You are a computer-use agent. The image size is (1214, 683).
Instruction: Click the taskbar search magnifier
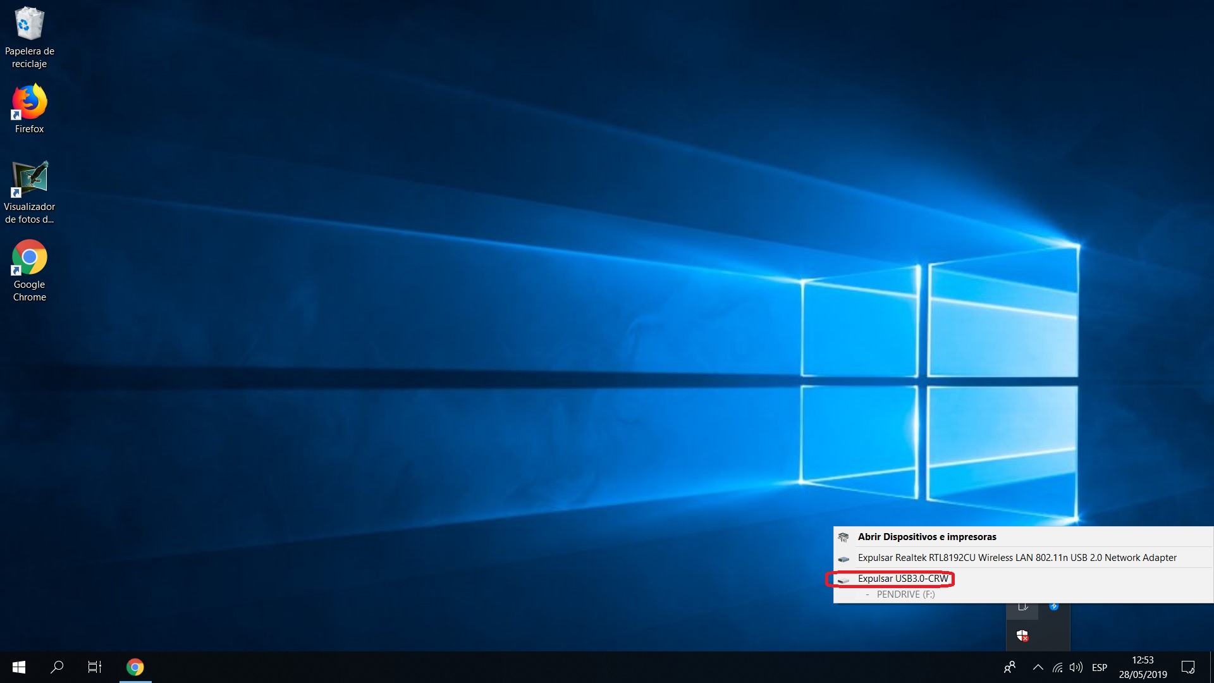[57, 667]
